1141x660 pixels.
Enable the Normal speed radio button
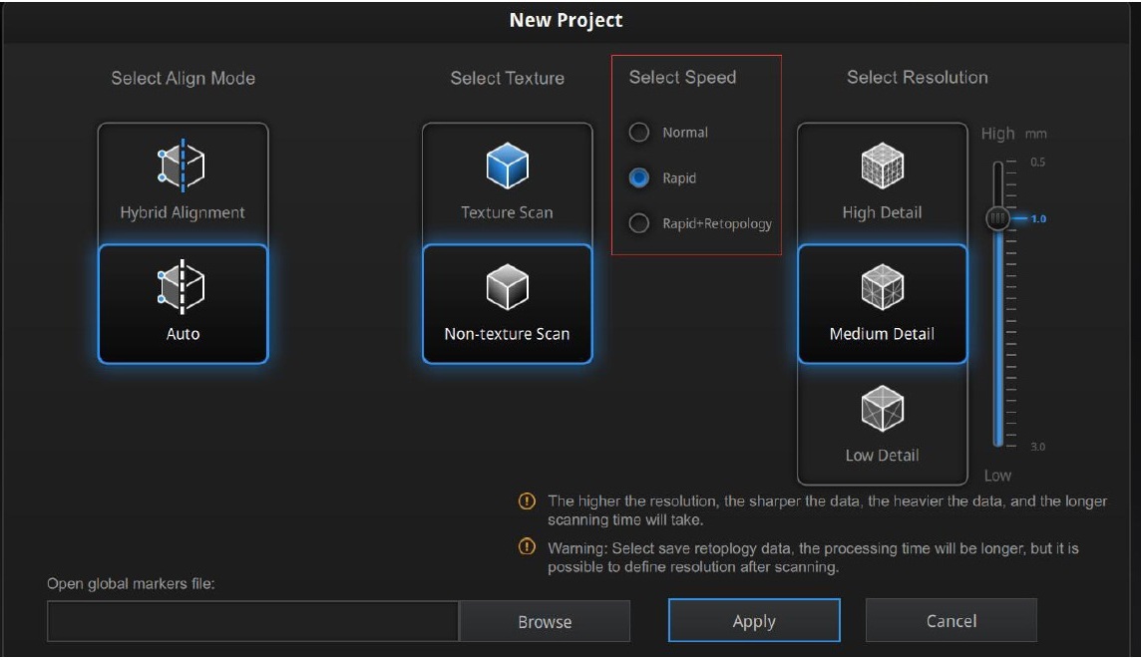click(639, 133)
